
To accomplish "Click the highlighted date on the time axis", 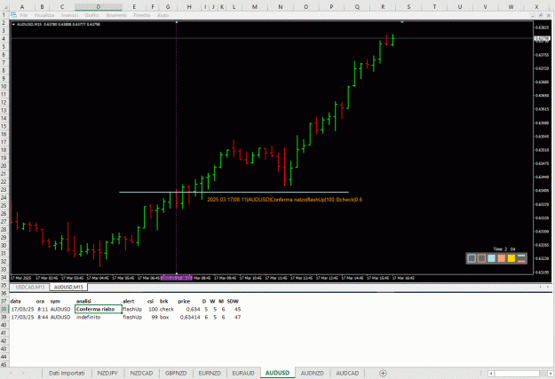I will click(177, 278).
